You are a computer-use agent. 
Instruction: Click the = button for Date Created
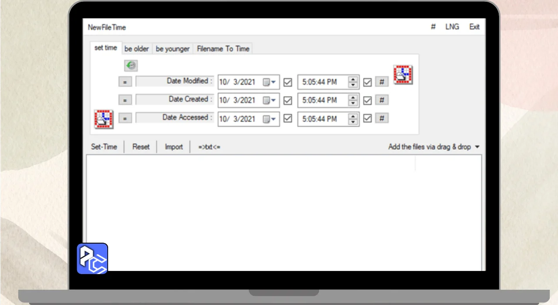(125, 100)
